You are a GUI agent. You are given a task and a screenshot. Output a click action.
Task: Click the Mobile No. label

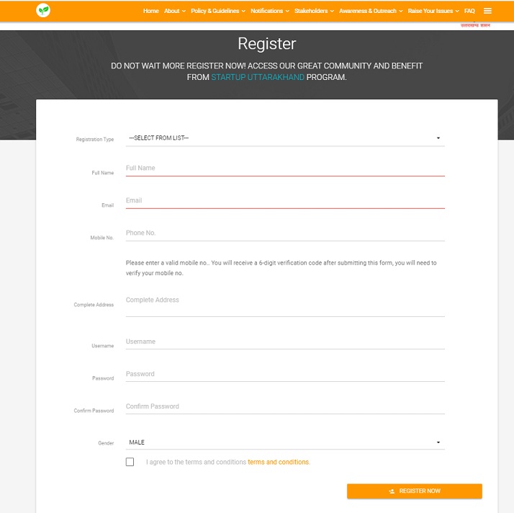point(102,238)
